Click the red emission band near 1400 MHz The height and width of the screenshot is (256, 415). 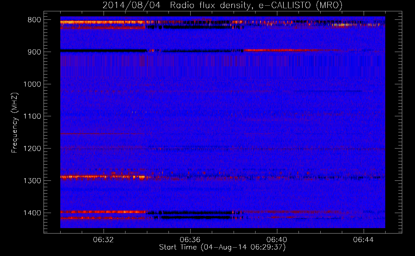click(x=103, y=212)
